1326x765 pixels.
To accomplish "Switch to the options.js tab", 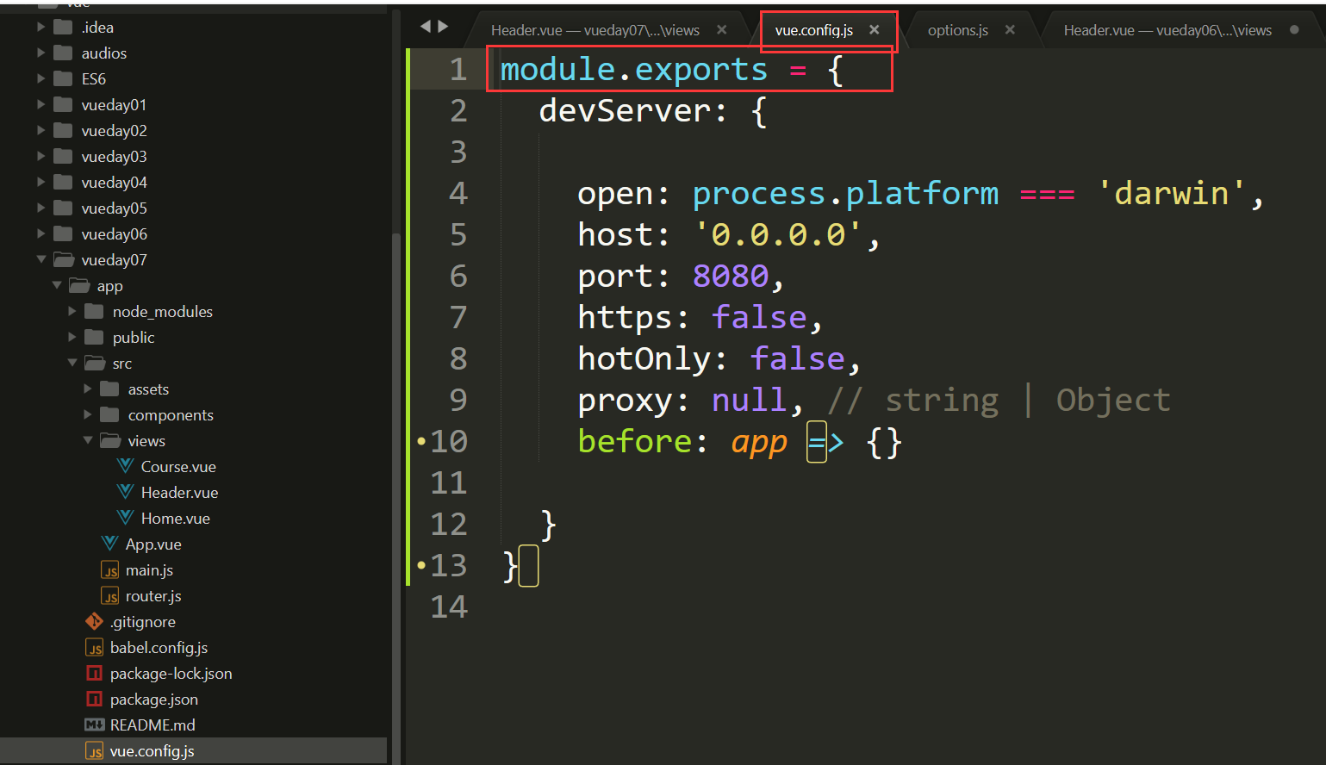I will coord(957,30).
